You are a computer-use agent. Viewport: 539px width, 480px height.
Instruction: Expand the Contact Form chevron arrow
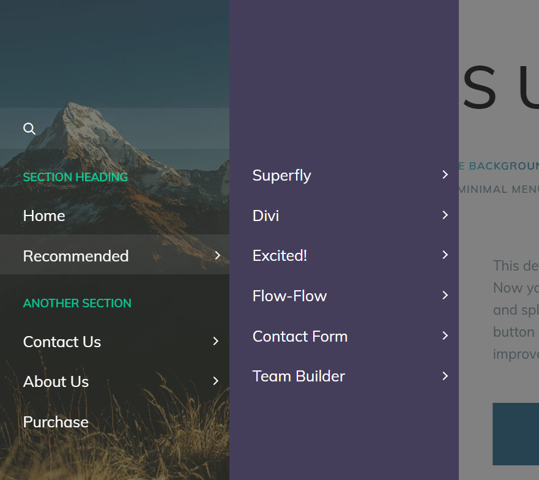pos(445,336)
